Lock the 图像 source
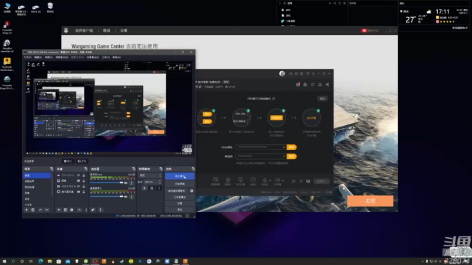This screenshot has height=265, width=472. coord(84,181)
